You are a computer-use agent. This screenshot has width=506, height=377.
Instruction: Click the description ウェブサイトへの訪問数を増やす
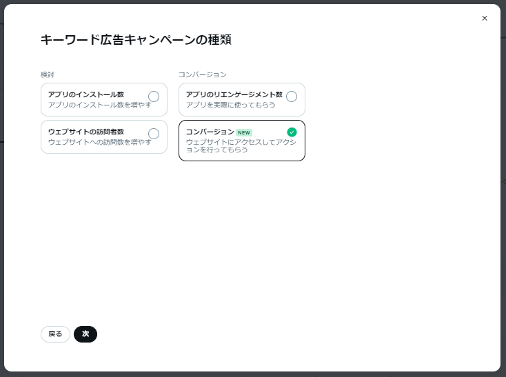[x=99, y=142]
